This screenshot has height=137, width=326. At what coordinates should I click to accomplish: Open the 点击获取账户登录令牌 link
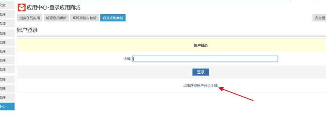(x=200, y=86)
